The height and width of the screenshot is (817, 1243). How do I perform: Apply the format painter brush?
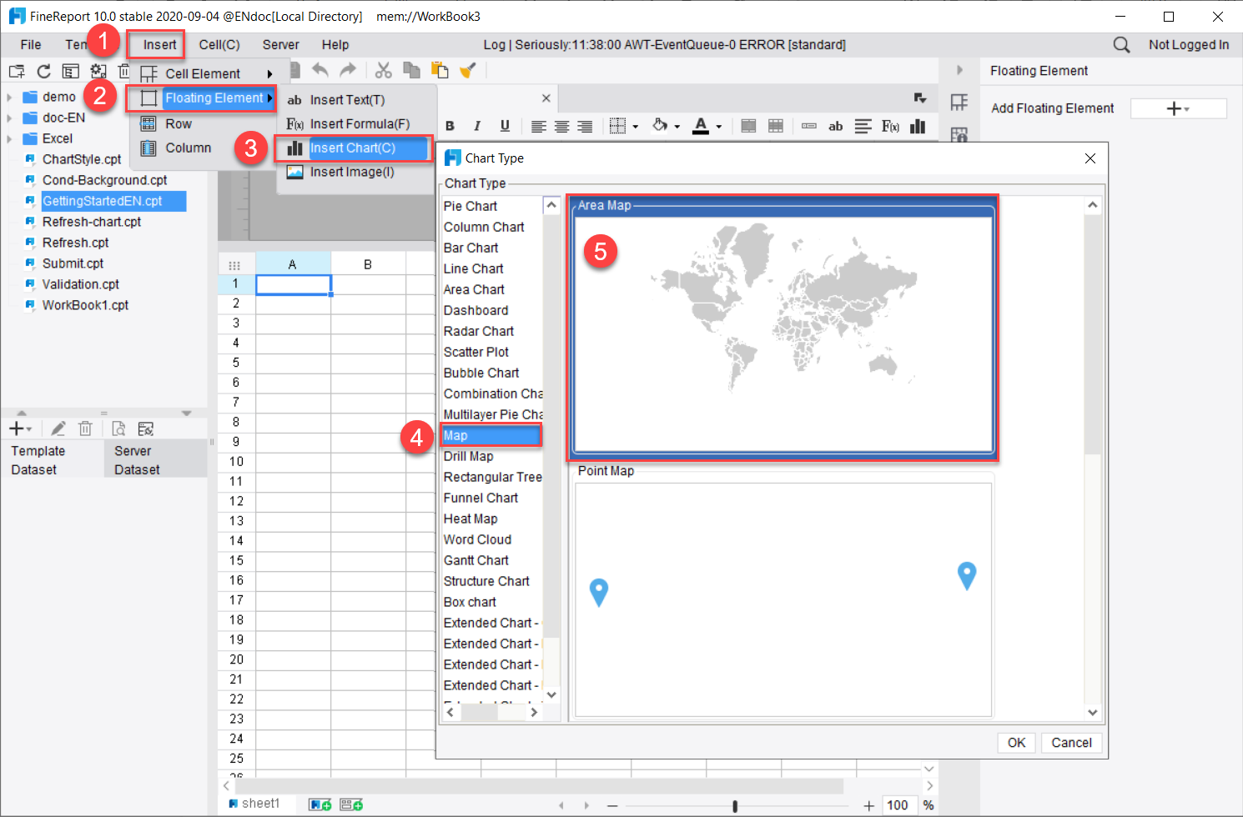pyautogui.click(x=469, y=70)
